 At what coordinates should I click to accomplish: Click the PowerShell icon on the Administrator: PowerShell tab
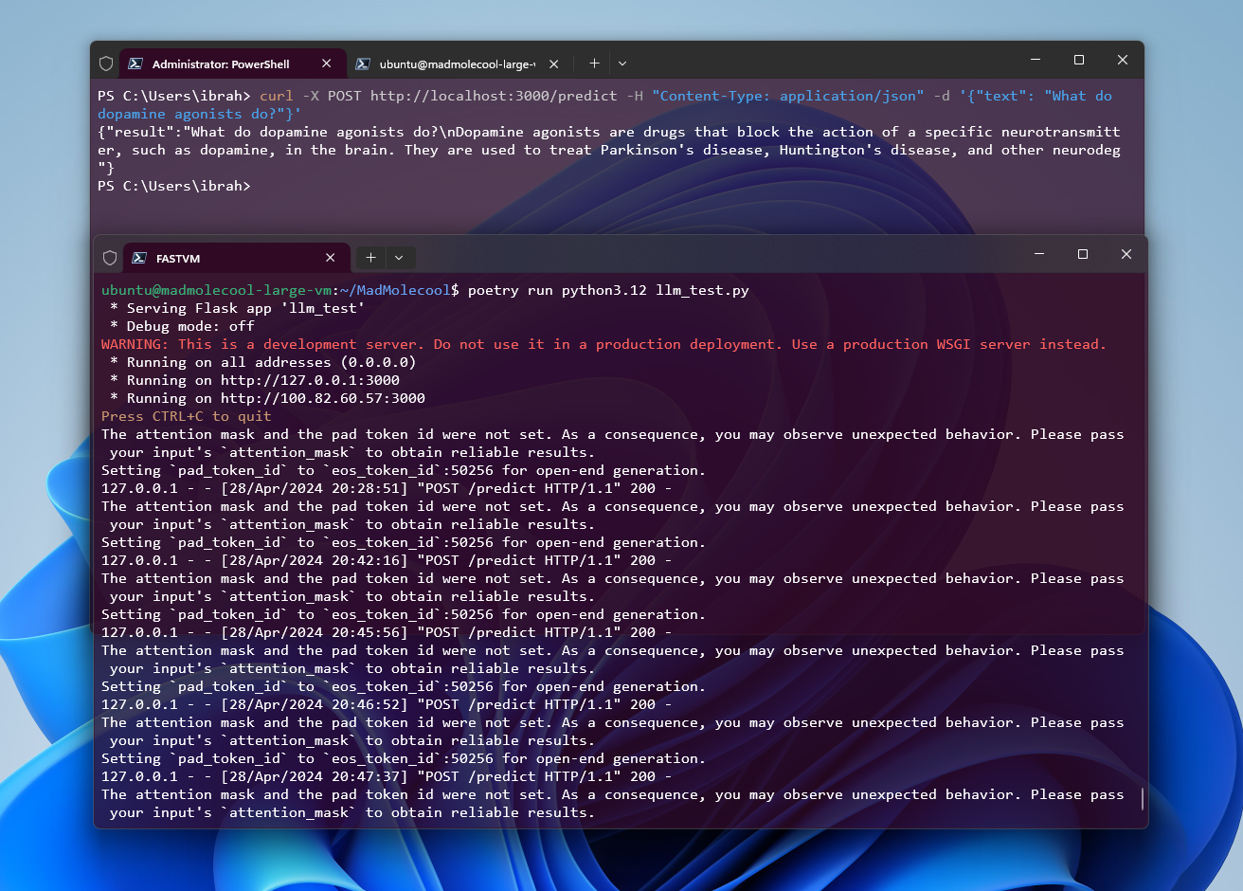coord(135,64)
